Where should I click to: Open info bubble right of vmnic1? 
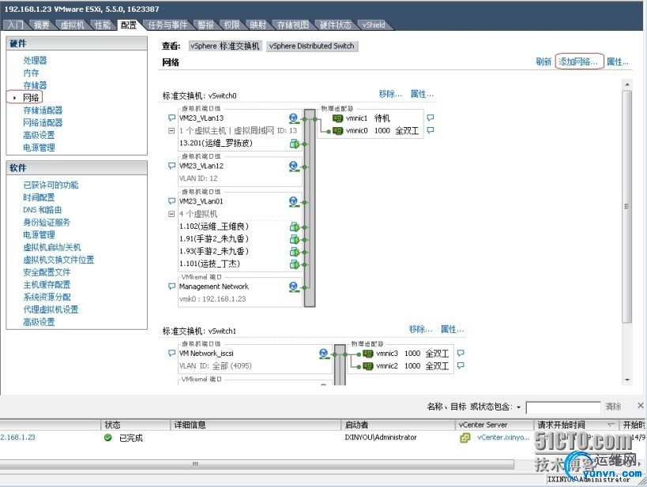(430, 118)
